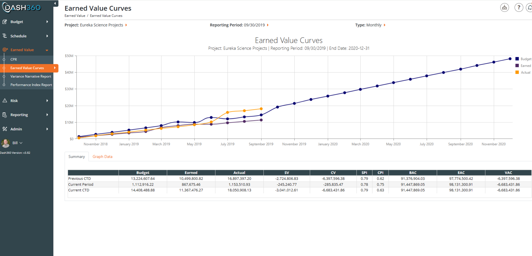Open the Type Monthly selector arrow
This screenshot has width=532, height=256.
click(x=385, y=25)
